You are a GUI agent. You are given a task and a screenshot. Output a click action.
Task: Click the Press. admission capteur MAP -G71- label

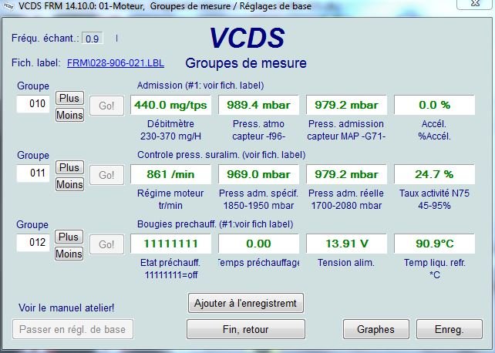346,130
